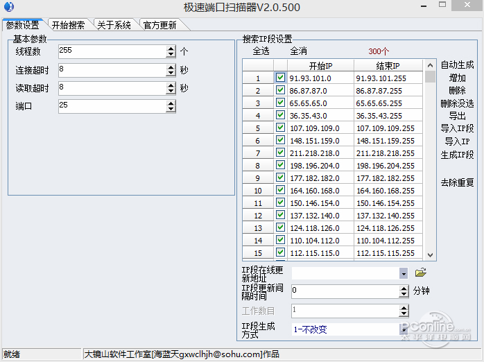Screen dimensions: 484x362
Task: Select the start IP cell 124.118.126.0
Action: tap(321, 228)
